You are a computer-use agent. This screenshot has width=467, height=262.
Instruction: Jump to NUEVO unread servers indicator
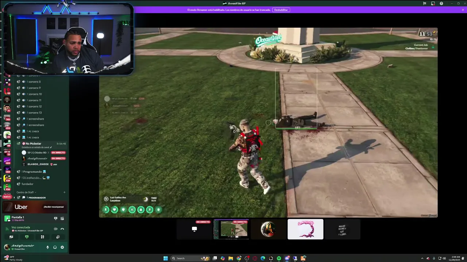(x=7, y=197)
